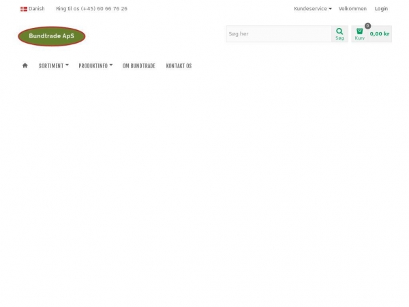
Task: Click the Velkommen text
Action: point(352,9)
